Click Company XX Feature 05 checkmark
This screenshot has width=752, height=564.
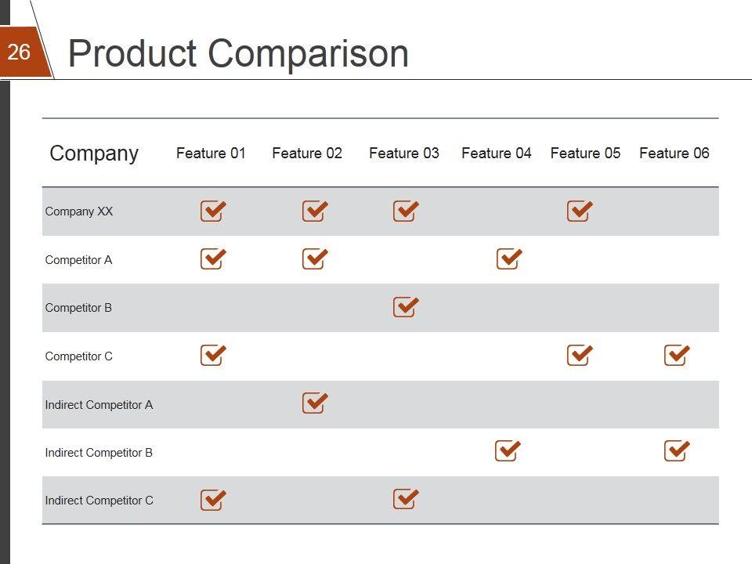[579, 211]
